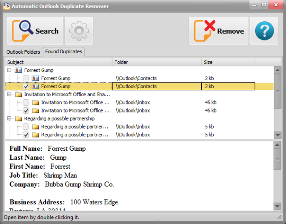Sort by the Folder column header
This screenshot has height=224, width=286.
pos(157,62)
